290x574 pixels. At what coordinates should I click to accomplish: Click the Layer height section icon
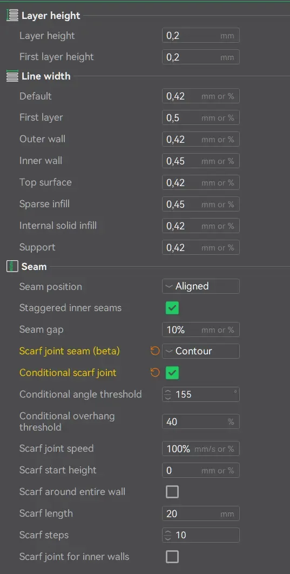tap(12, 16)
